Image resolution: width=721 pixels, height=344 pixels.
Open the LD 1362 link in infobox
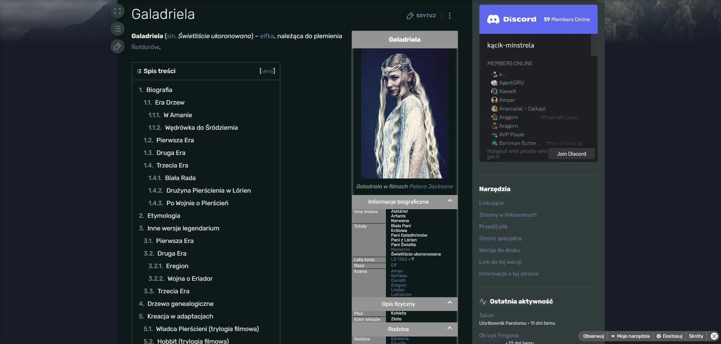(x=399, y=259)
